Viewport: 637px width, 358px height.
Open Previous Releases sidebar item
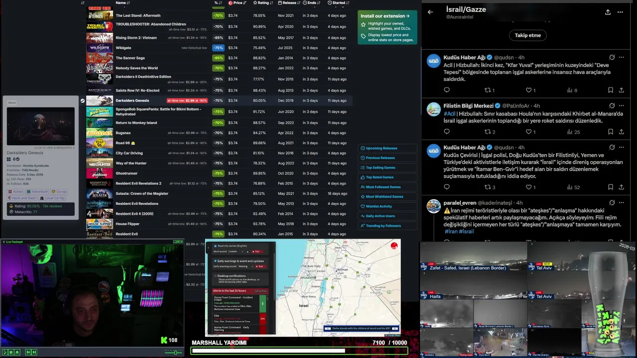(387, 158)
